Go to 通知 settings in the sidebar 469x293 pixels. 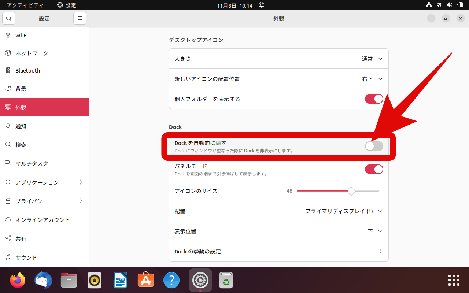tap(21, 126)
